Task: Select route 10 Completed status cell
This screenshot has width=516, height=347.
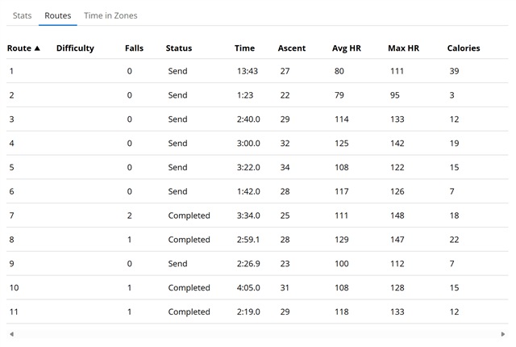Action: pyautogui.click(x=189, y=288)
